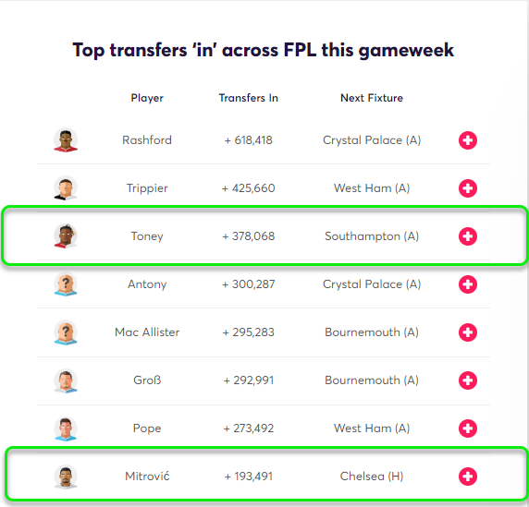Click the plus icon next to Groß
The height and width of the screenshot is (507, 529).
coord(468,380)
